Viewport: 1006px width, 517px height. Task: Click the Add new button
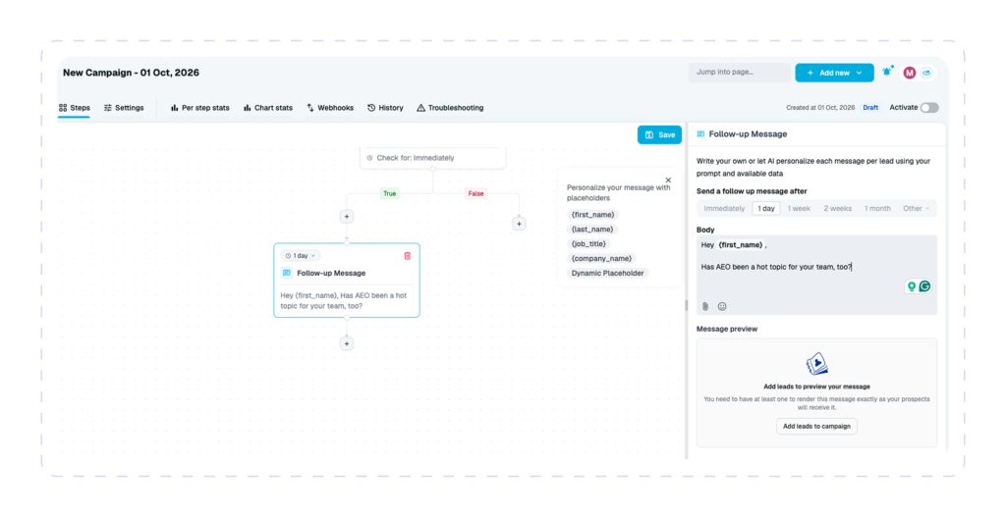[x=834, y=73]
